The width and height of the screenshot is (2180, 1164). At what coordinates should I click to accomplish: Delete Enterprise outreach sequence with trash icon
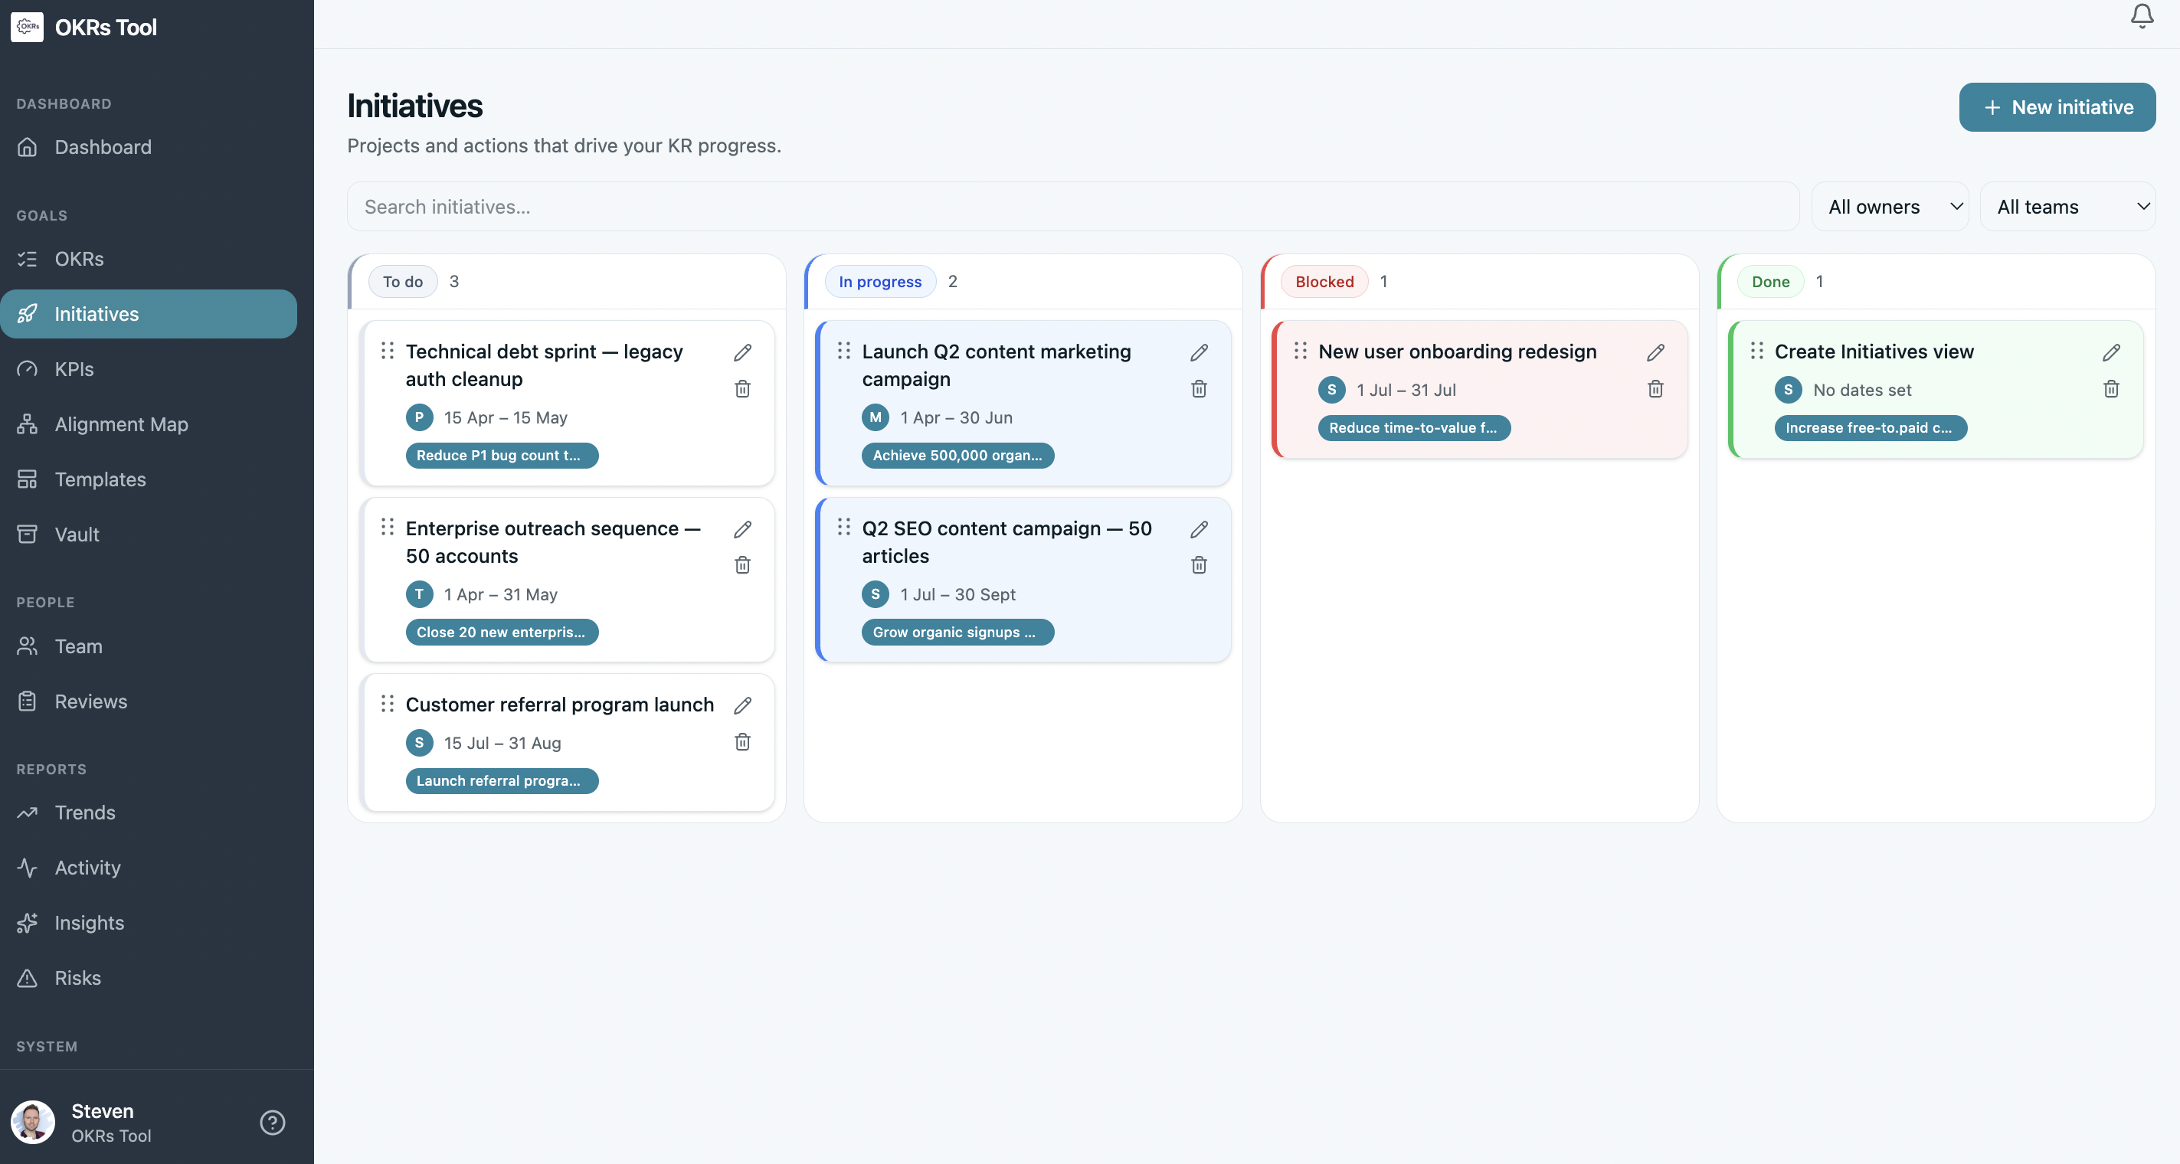(x=742, y=565)
